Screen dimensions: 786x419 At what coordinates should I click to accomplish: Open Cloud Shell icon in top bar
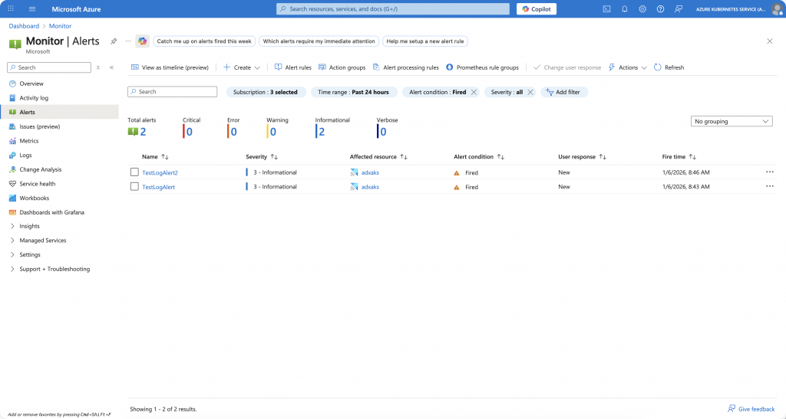(x=606, y=9)
